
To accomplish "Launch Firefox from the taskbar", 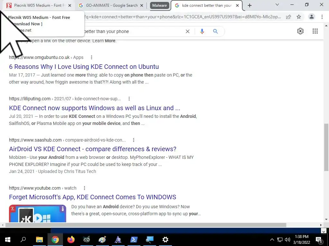I will [x=71, y=240].
